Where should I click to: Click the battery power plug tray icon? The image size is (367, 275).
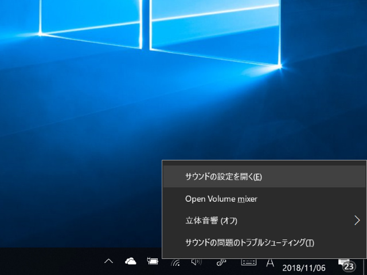153,261
